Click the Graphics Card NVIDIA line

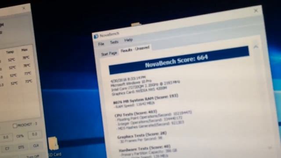[139, 91]
